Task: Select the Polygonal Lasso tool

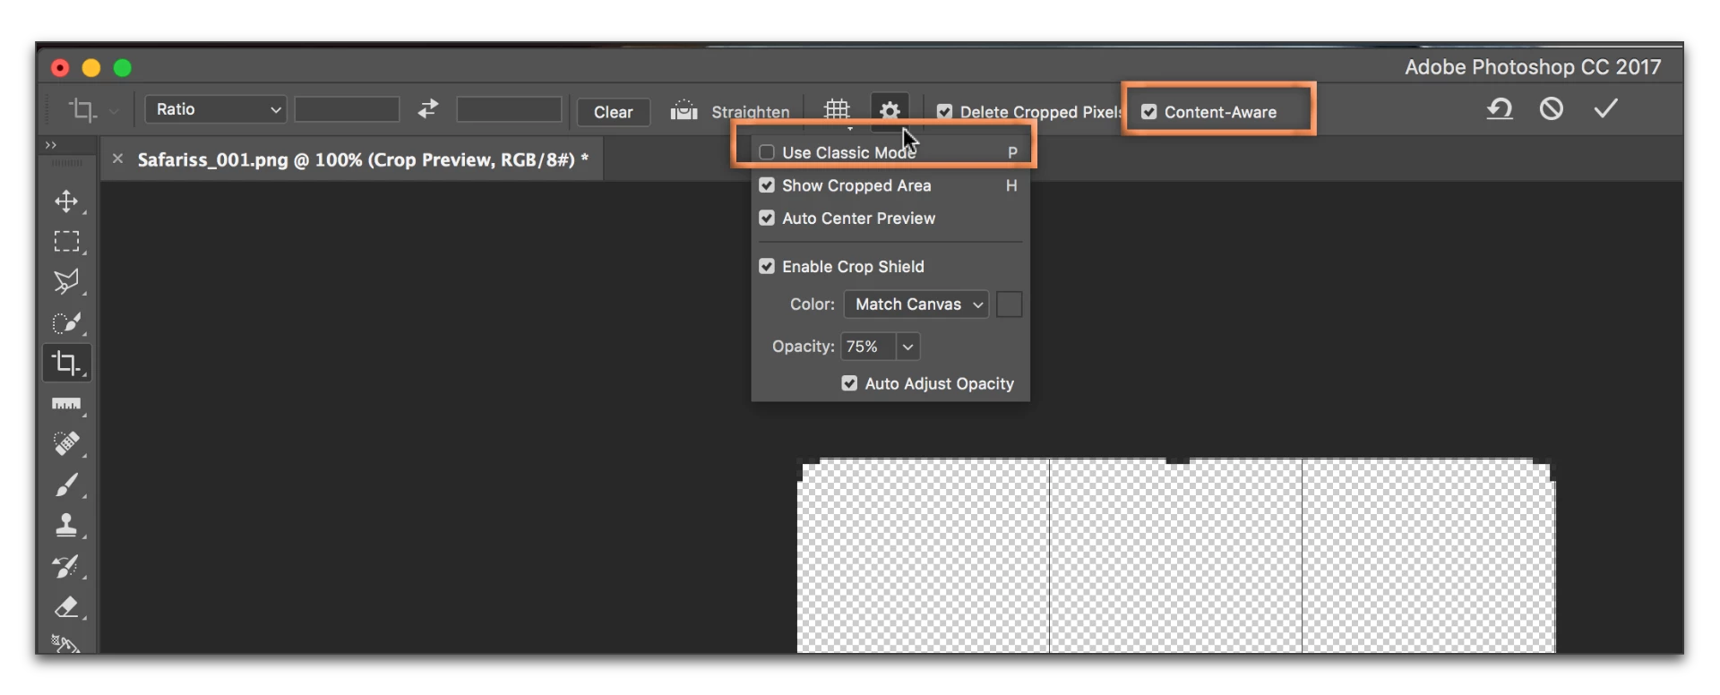Action: point(66,282)
